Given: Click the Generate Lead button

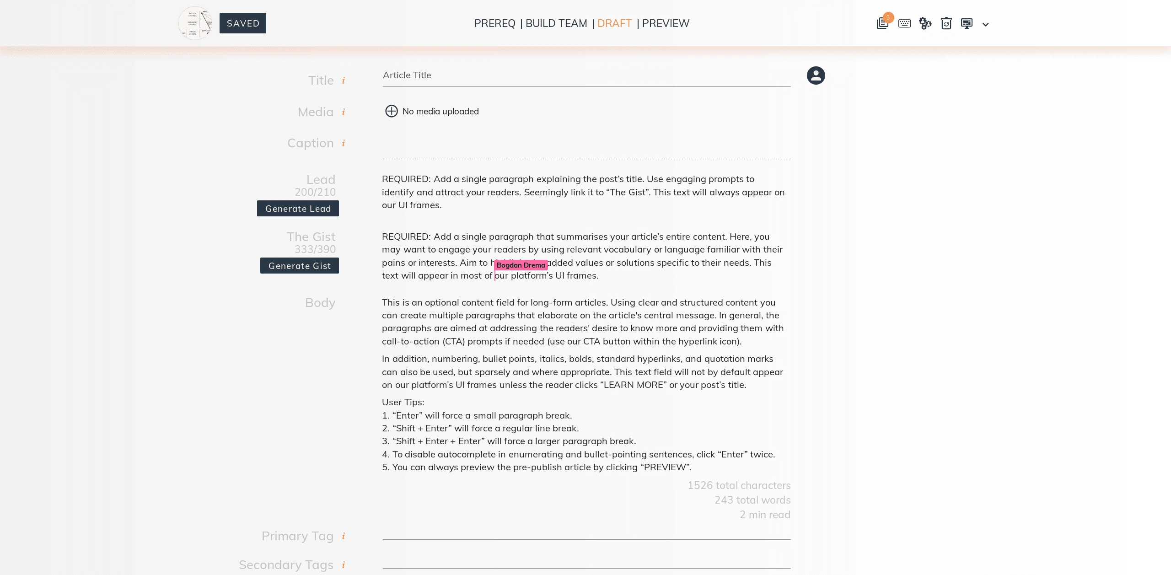Looking at the screenshot, I should [298, 208].
